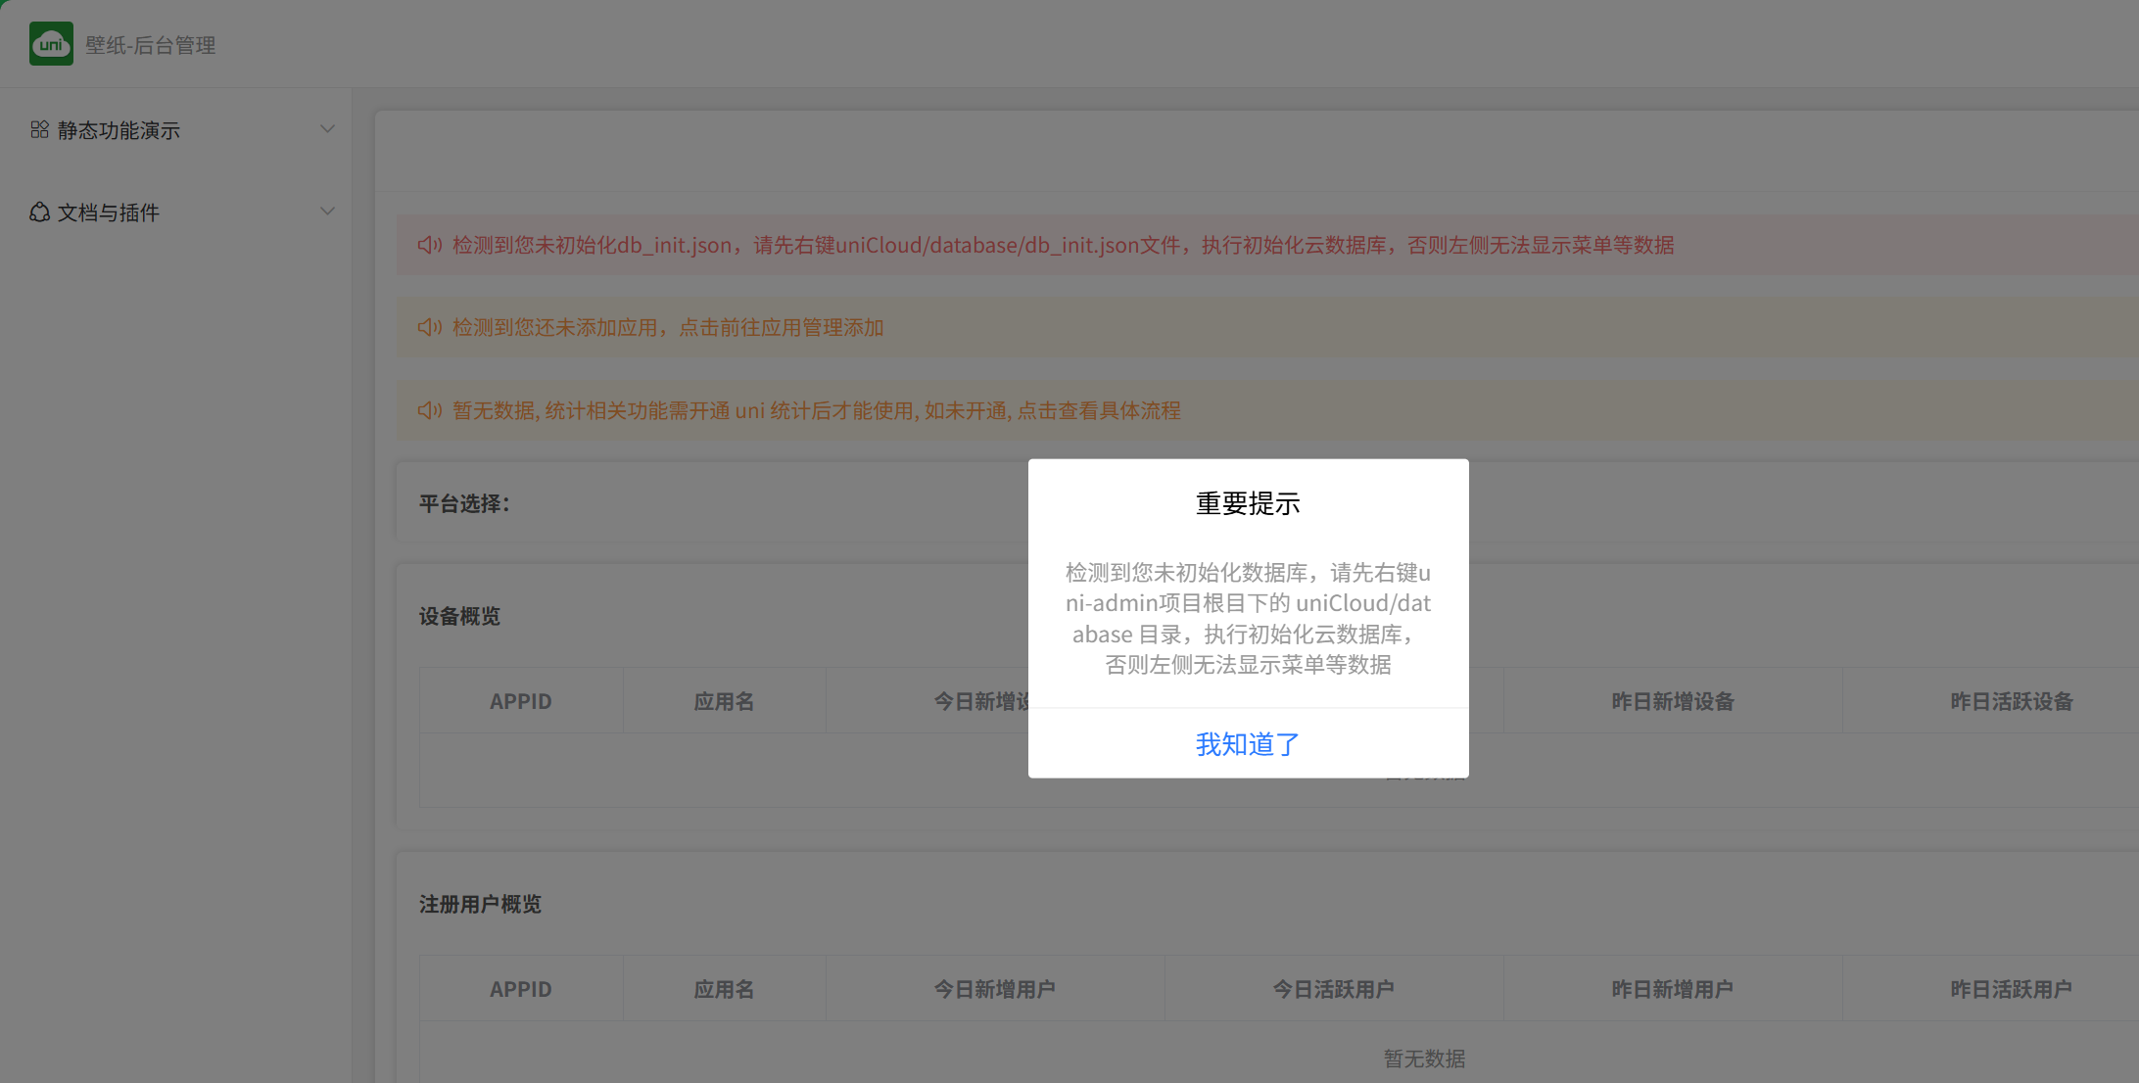Viewport: 2139px width, 1083px height.
Task: Click the dialog message about 未初始化数据库
Action: (x=1248, y=618)
